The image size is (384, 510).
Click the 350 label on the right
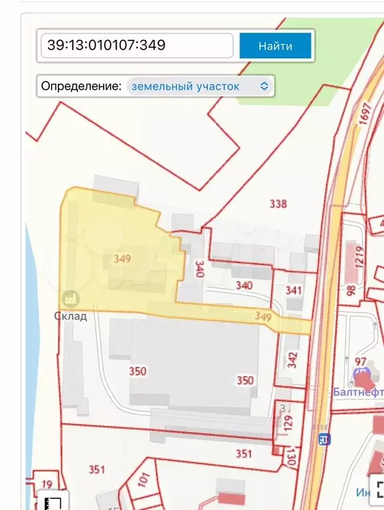[245, 381]
